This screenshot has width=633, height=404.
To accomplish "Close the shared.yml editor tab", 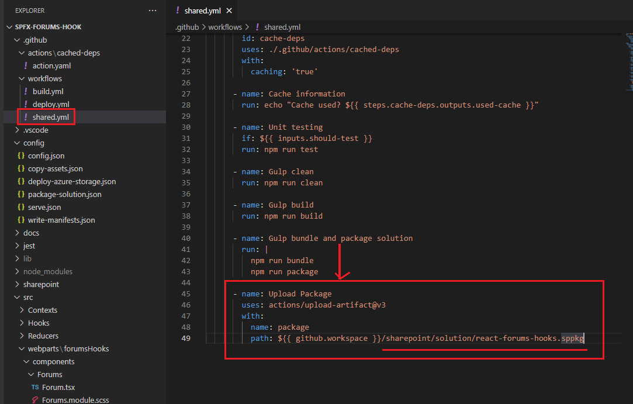I will click(229, 11).
